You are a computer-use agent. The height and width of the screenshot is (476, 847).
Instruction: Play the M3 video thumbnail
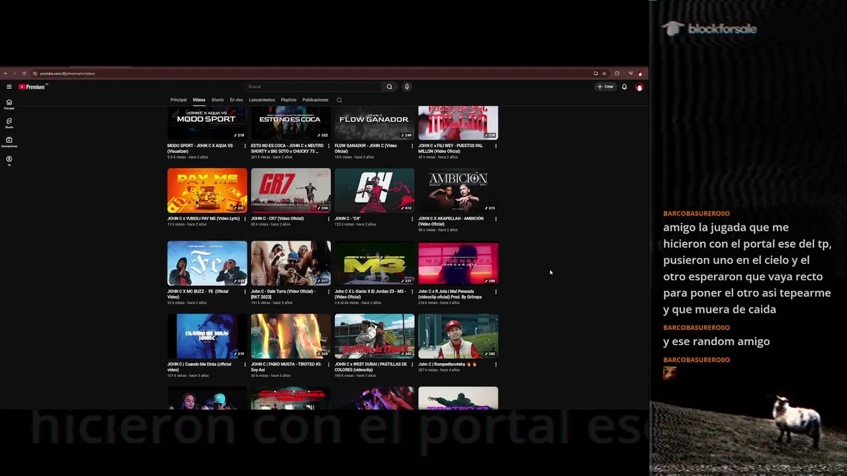(x=375, y=263)
